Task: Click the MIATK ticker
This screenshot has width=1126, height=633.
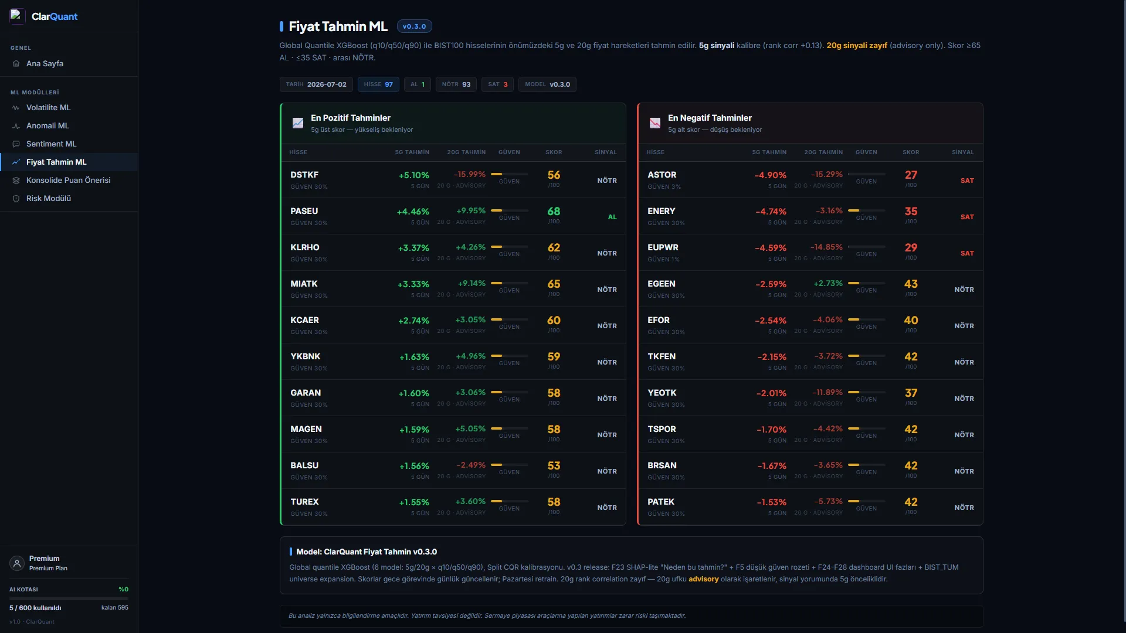Action: [x=304, y=284]
